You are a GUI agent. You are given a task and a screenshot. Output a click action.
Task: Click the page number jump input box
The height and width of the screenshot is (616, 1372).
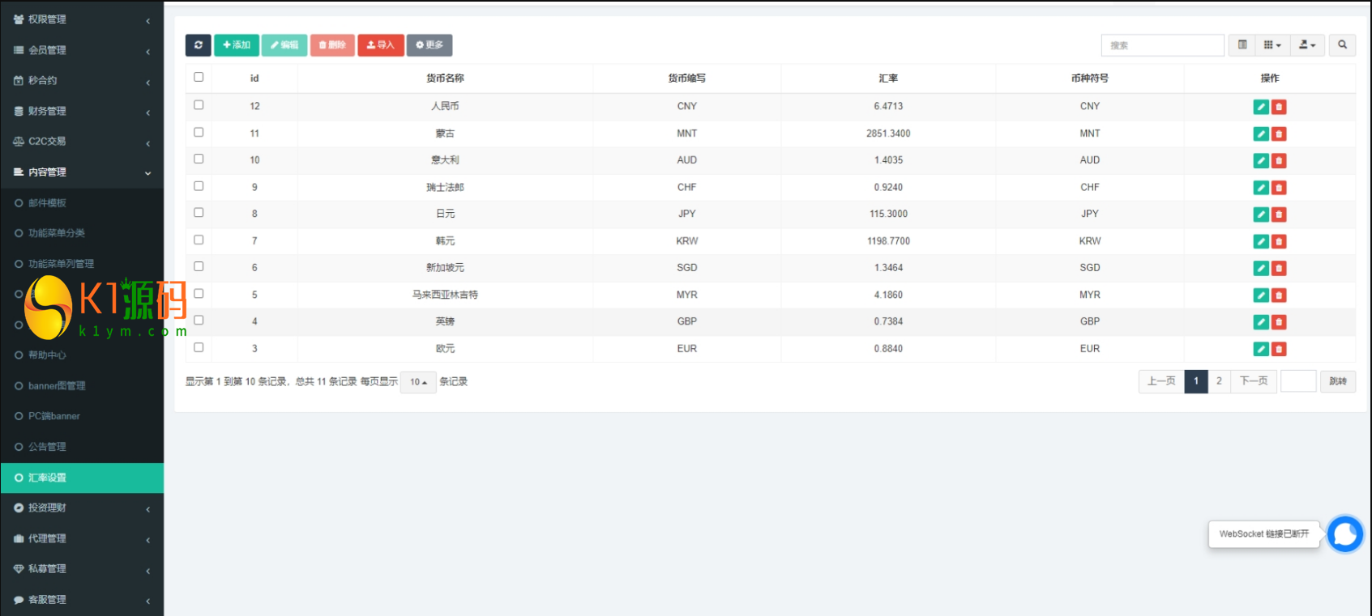click(1298, 381)
